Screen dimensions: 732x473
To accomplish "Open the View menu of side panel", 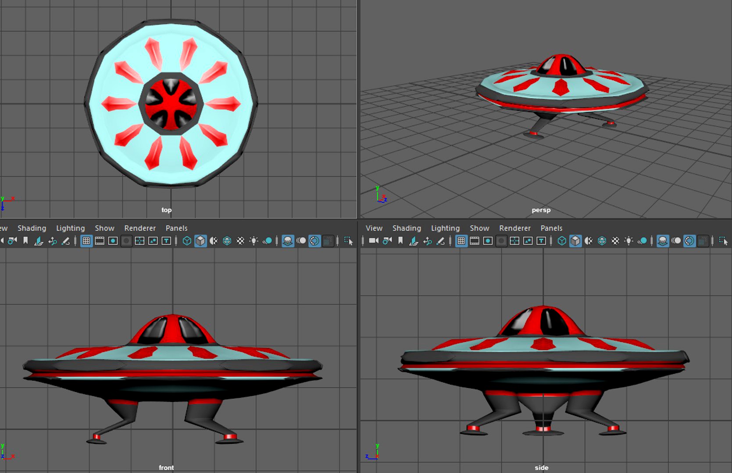I will tap(374, 228).
